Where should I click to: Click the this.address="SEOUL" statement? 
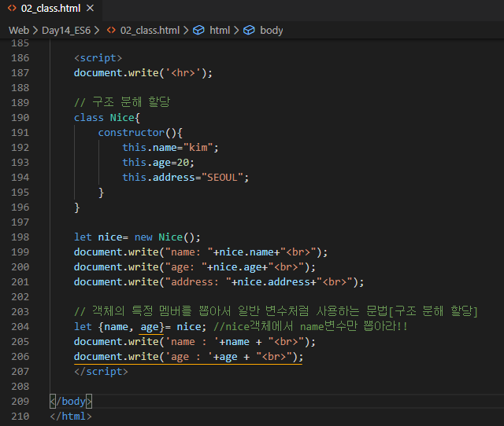coord(186,178)
